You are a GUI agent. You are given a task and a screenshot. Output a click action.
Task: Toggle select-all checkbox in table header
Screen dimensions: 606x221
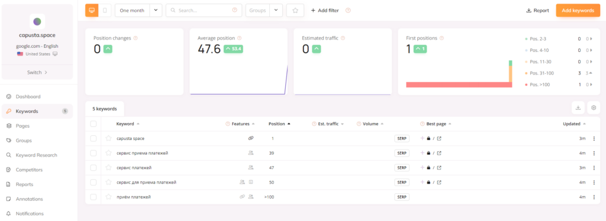click(x=93, y=124)
